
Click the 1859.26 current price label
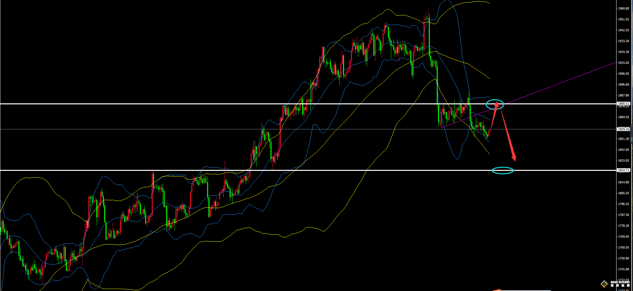(x=623, y=129)
